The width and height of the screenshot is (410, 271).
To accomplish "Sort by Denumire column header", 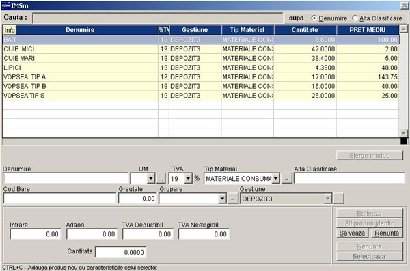I will click(80, 30).
